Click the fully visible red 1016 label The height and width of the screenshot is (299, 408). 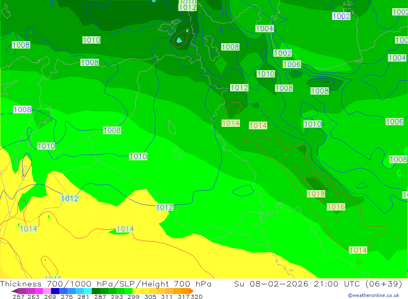pyautogui.click(x=336, y=207)
